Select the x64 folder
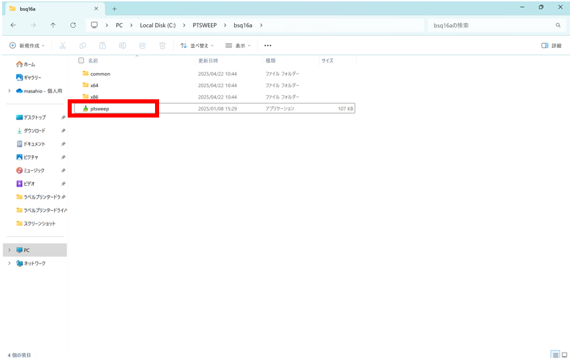This screenshot has height=358, width=570. point(94,85)
